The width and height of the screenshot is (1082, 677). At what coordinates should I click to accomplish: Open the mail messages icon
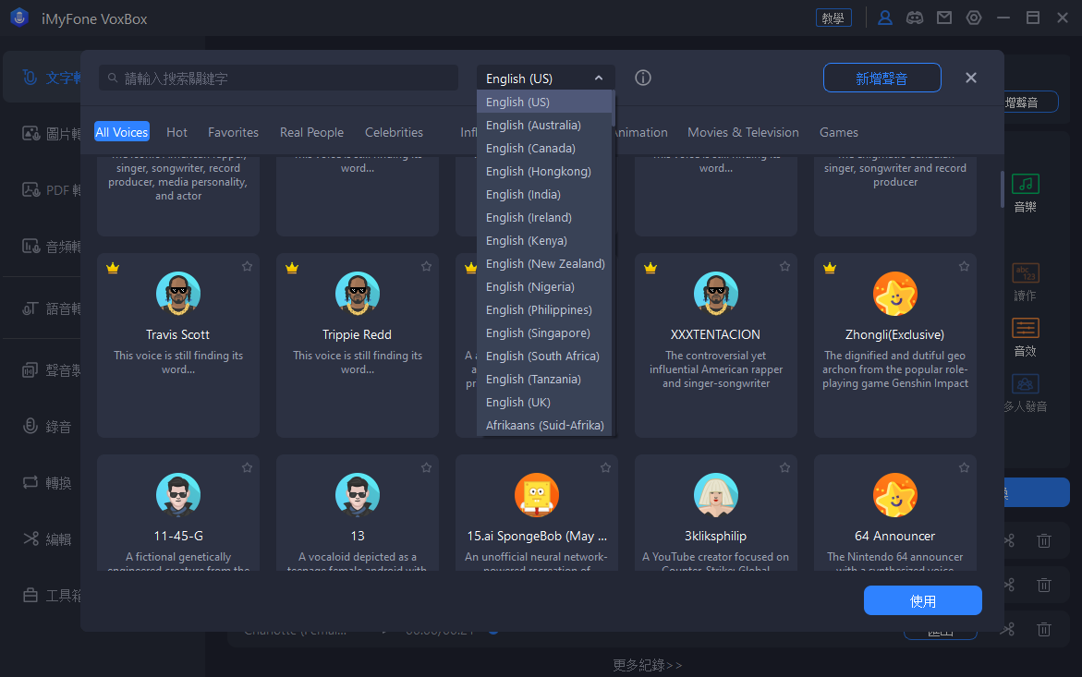[x=944, y=18]
